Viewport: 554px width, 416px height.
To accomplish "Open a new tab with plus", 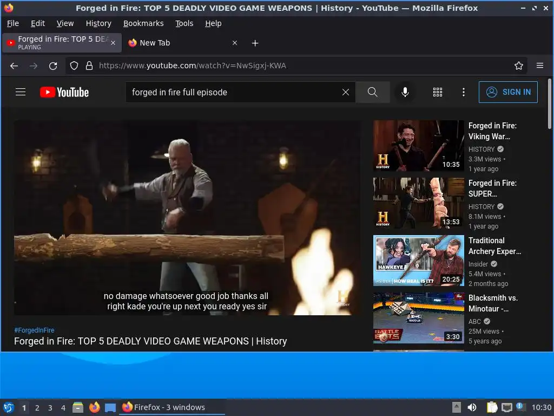I will click(x=255, y=43).
